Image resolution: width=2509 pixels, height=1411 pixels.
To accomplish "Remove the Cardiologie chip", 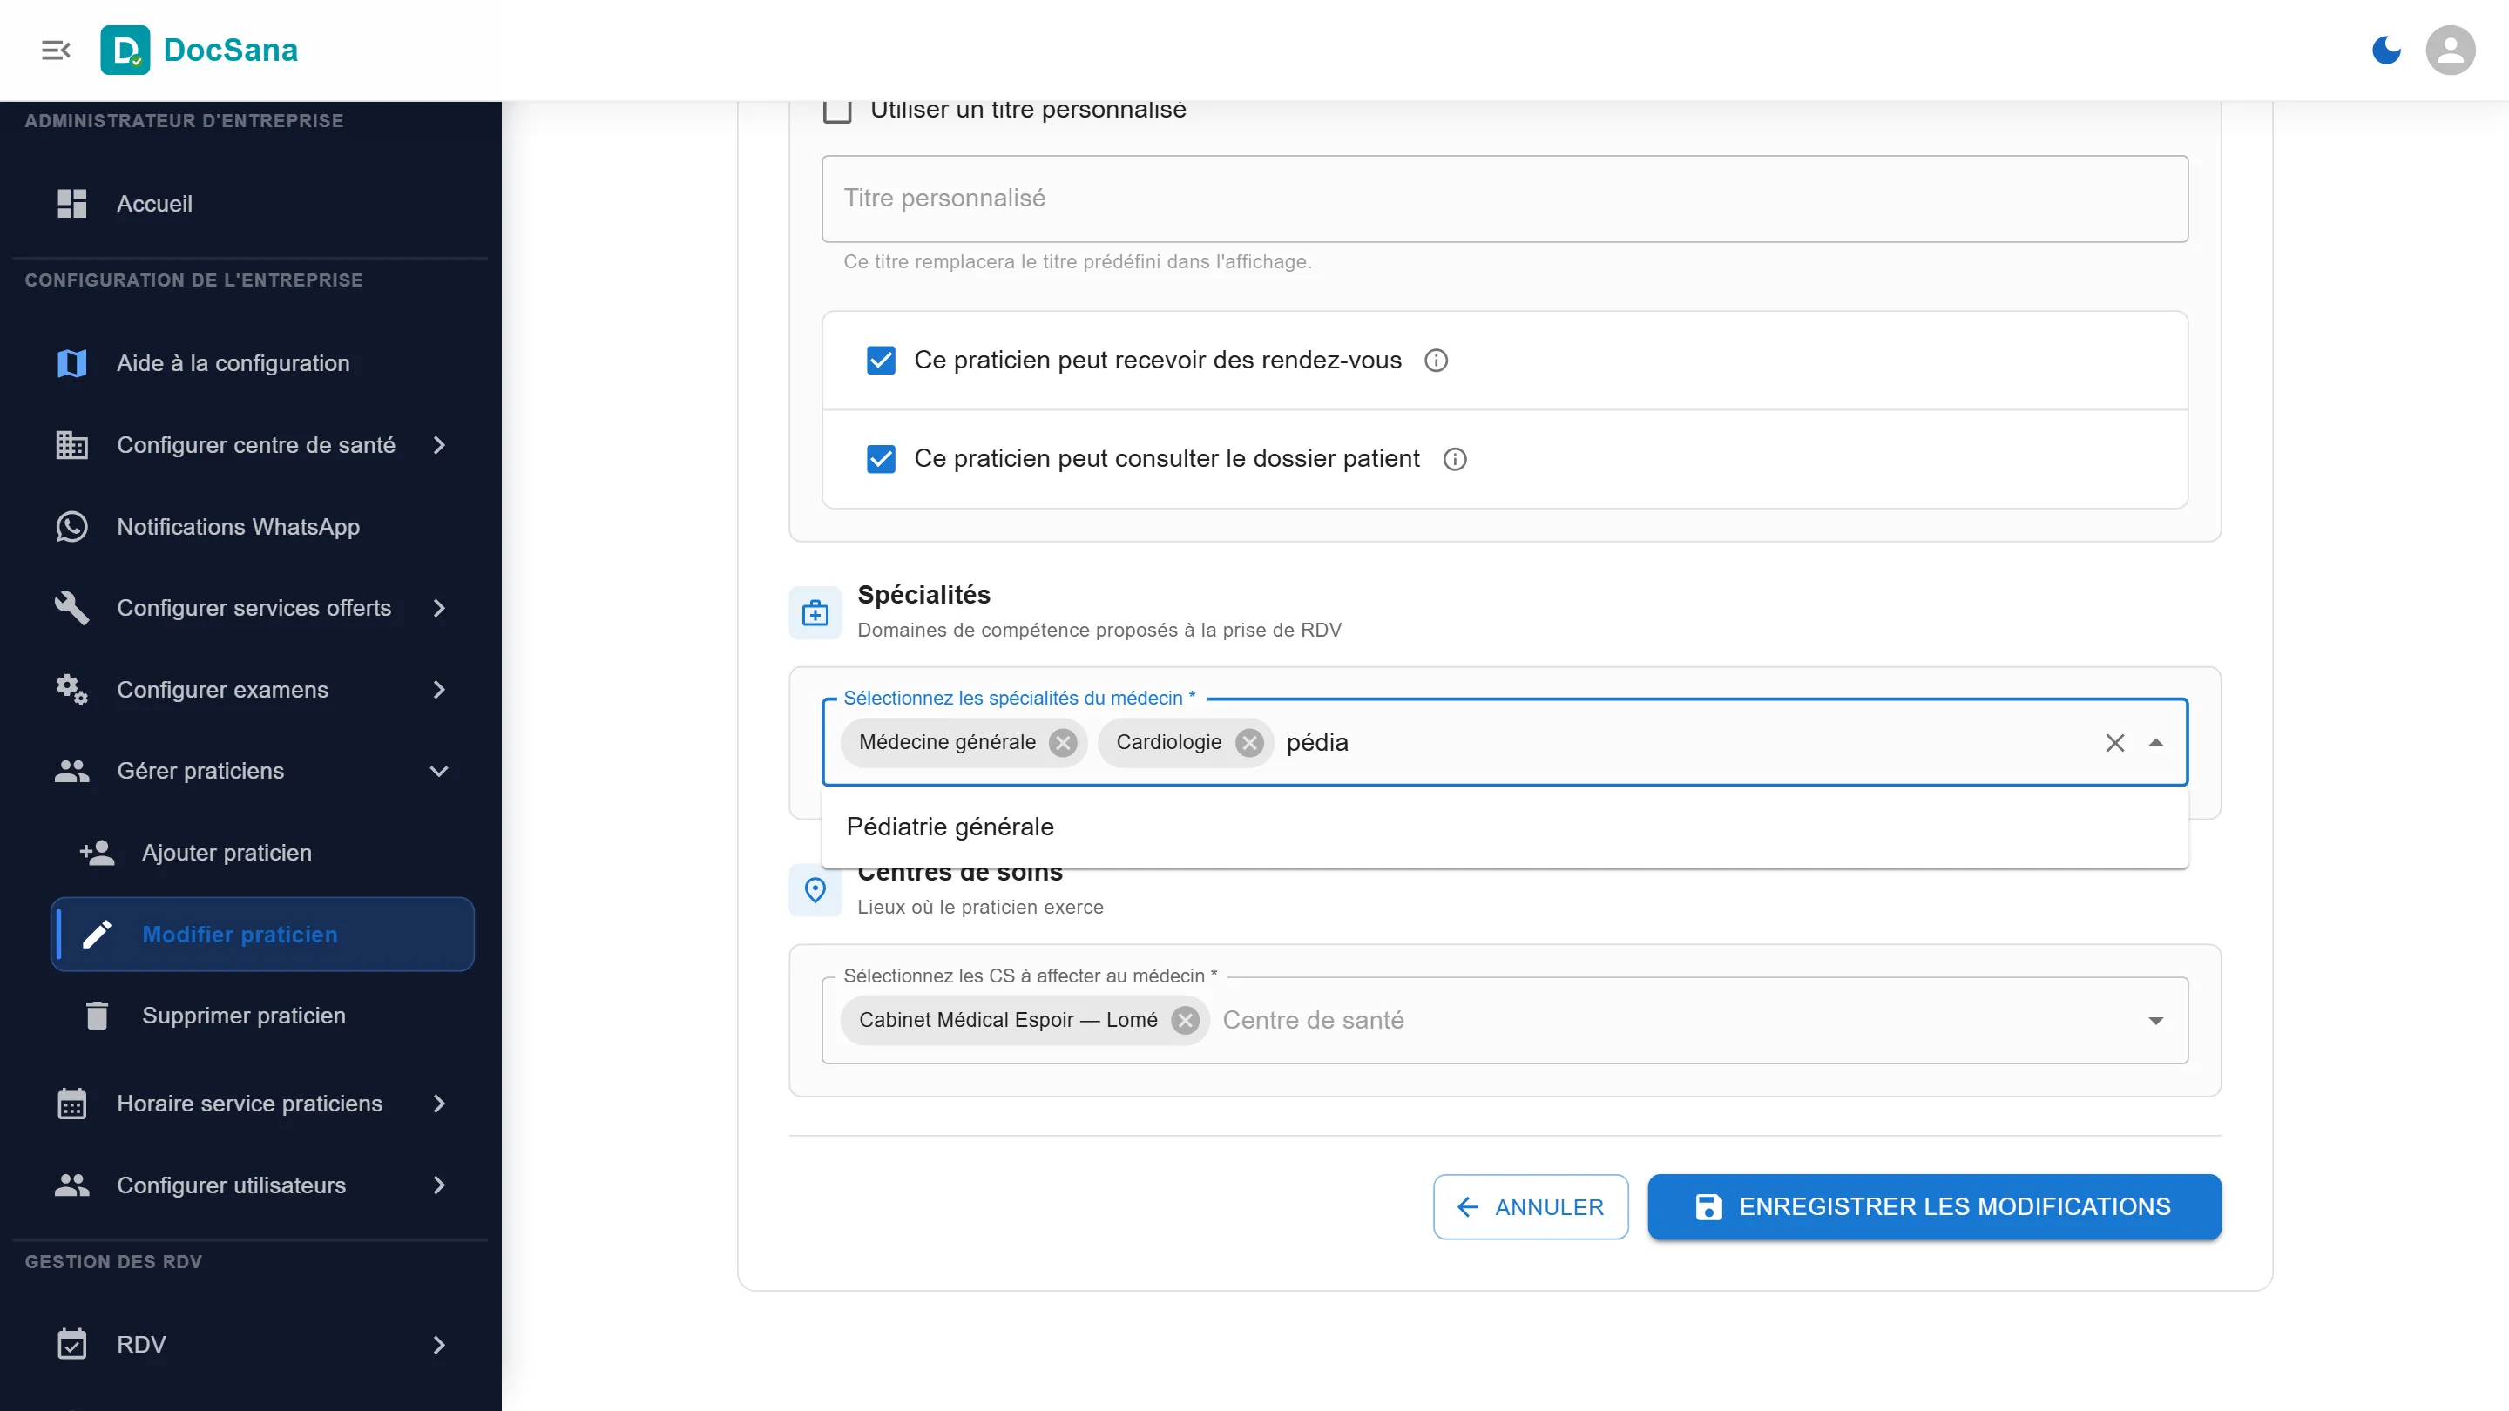I will (x=1248, y=743).
